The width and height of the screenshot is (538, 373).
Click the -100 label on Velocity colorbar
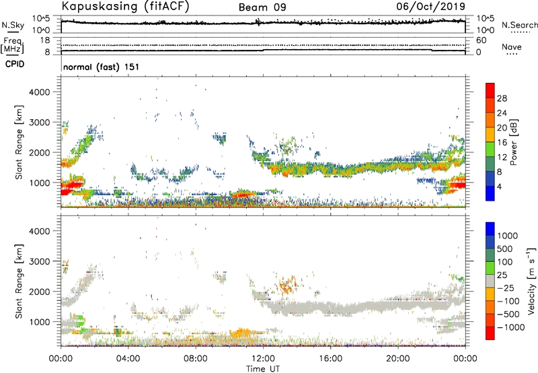click(x=508, y=301)
